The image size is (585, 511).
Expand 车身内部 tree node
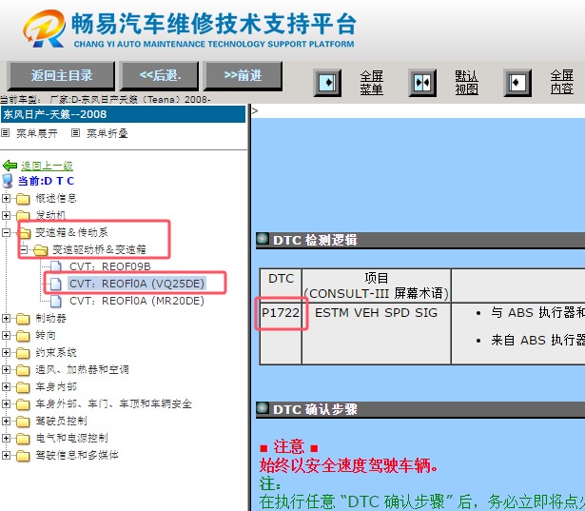pos(6,386)
